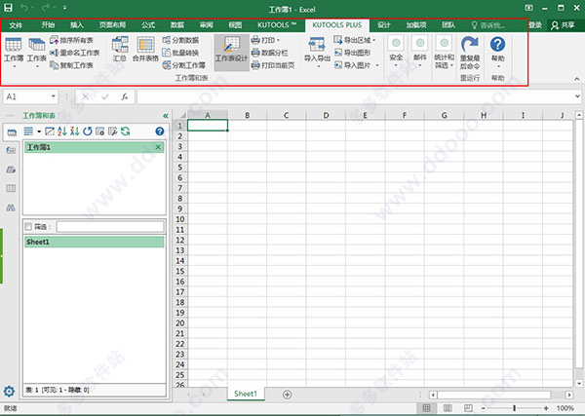Switch to Page Break Preview in the status bar
This screenshot has height=416, width=585.
tap(468, 408)
